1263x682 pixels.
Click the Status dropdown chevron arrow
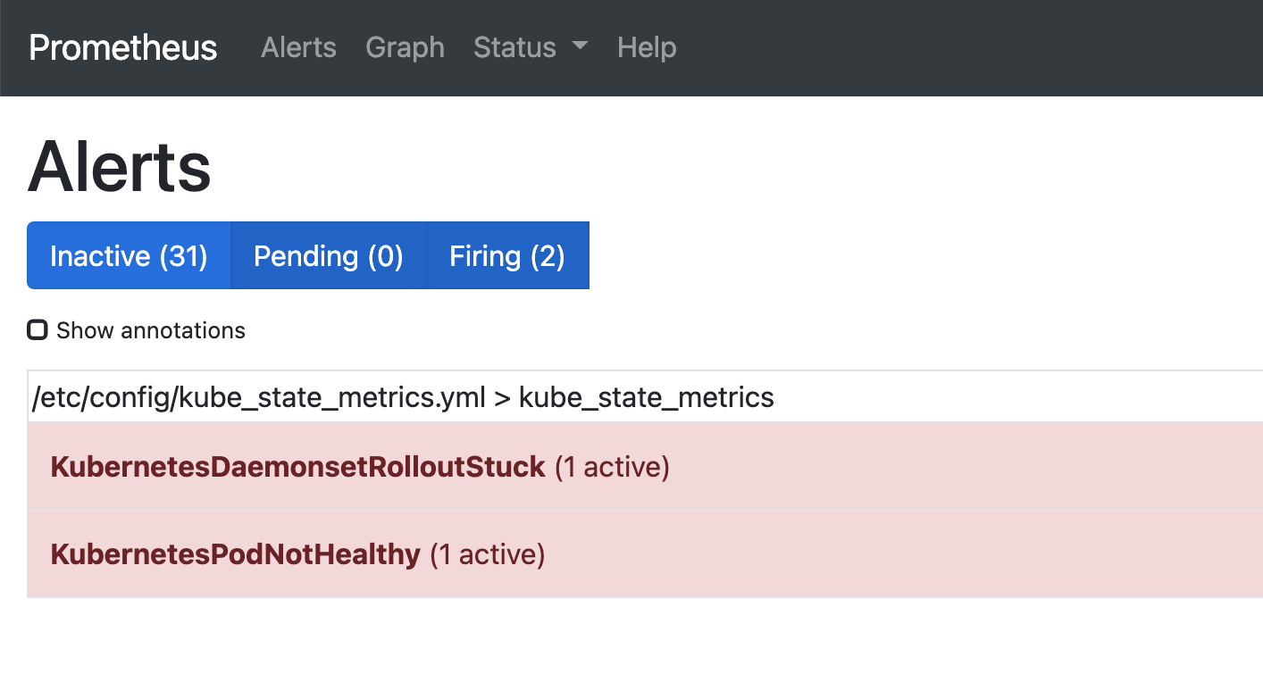coord(579,47)
